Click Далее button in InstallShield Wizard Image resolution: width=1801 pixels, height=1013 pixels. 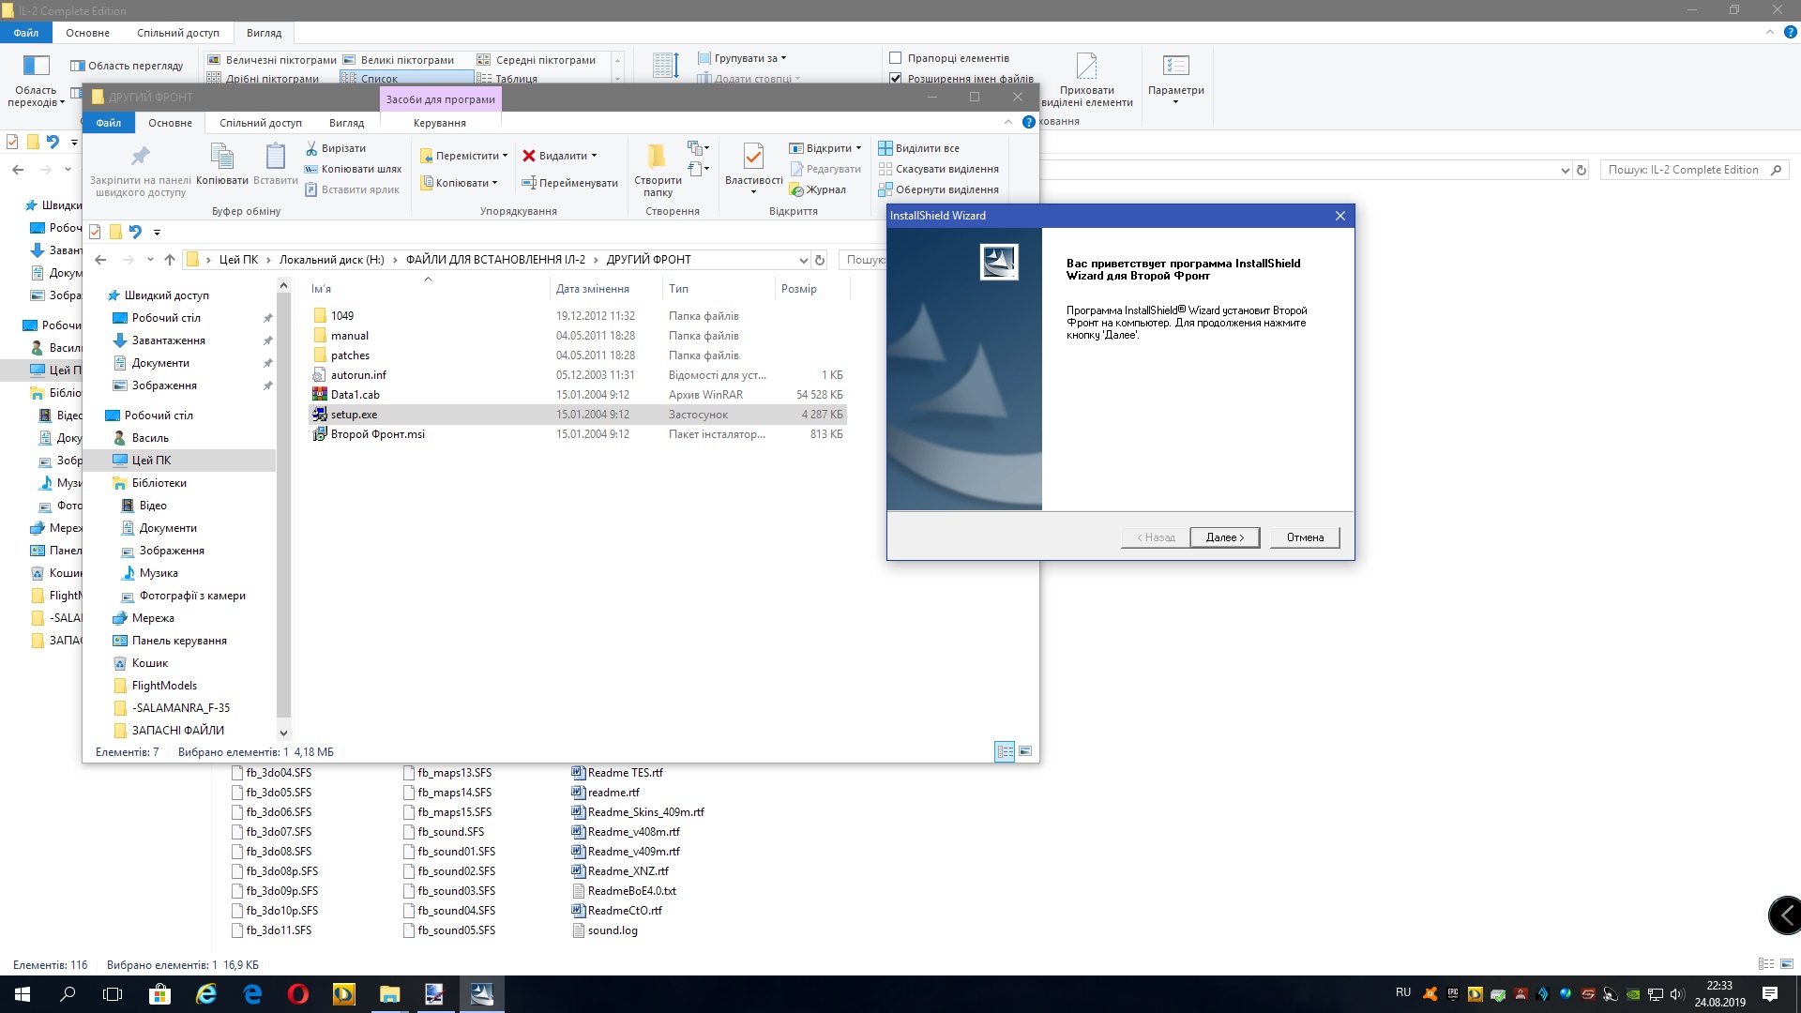pos(1224,537)
